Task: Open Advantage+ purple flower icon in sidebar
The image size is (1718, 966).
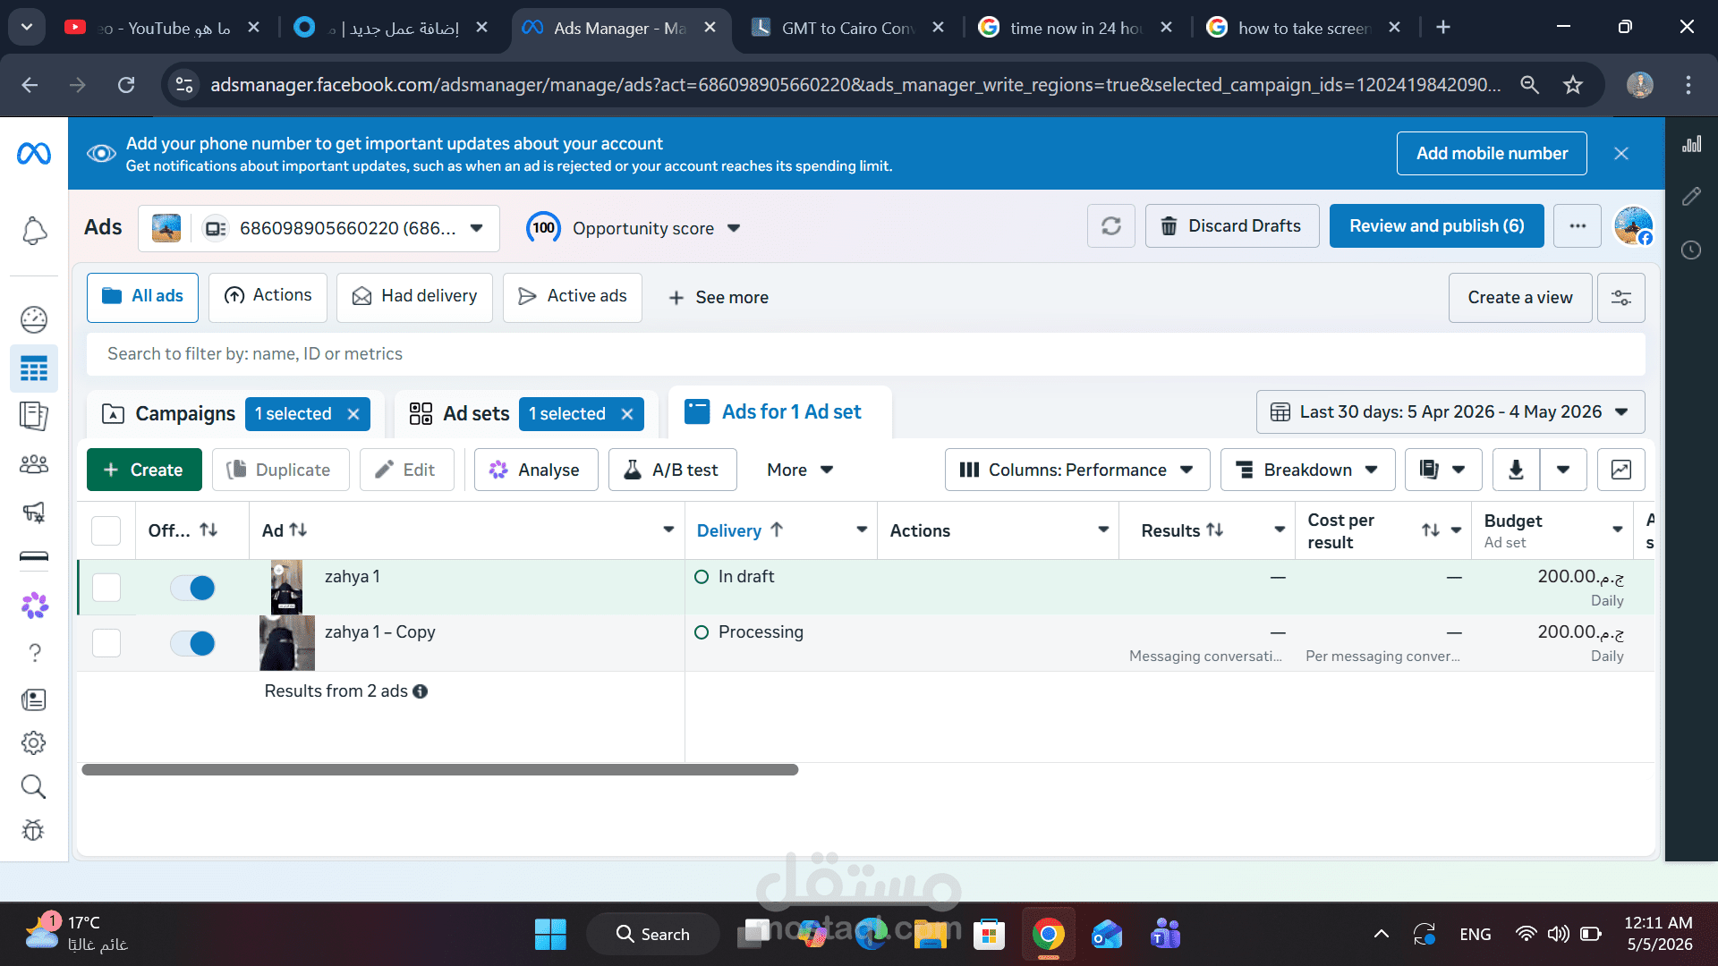Action: [34, 606]
